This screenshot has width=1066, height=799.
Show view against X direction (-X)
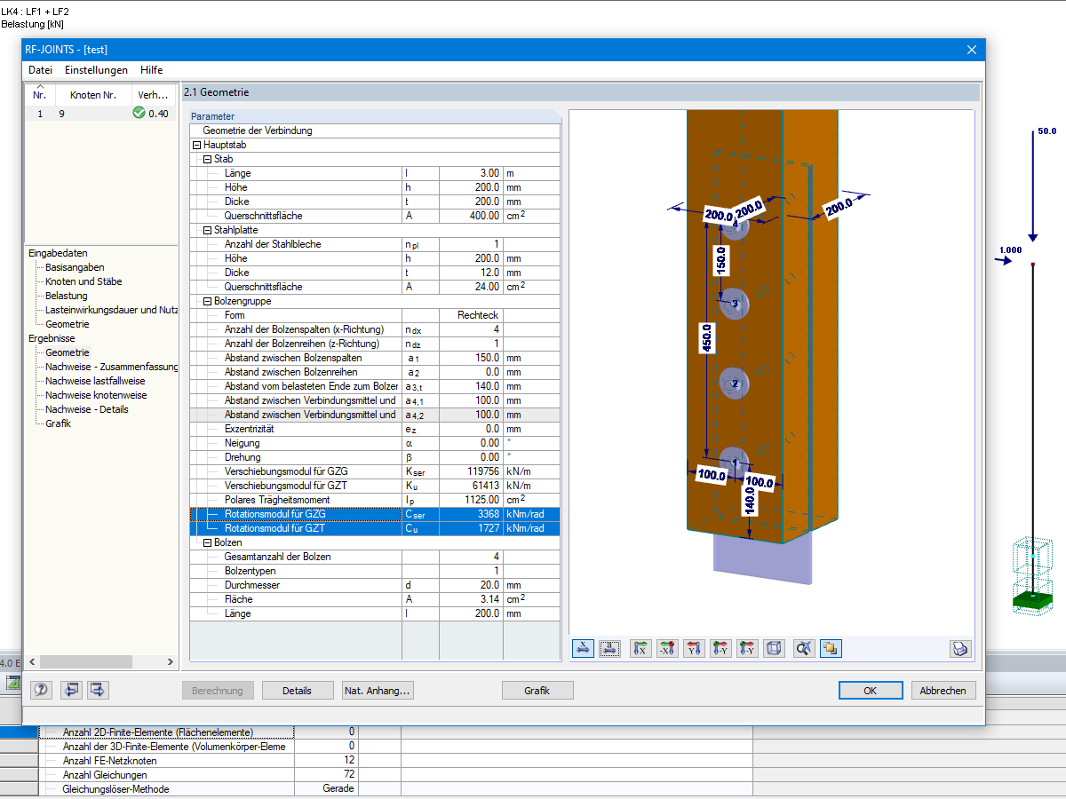(667, 649)
